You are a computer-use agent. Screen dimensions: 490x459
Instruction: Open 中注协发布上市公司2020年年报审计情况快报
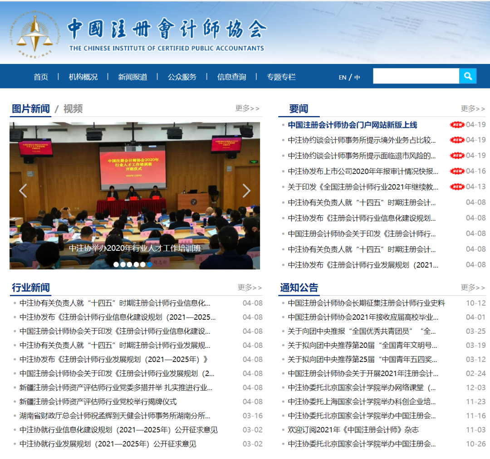point(363,171)
